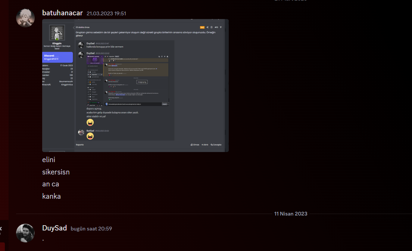Click the 11 Nisan 2023 date divider label
This screenshot has width=412, height=251.
(291, 214)
